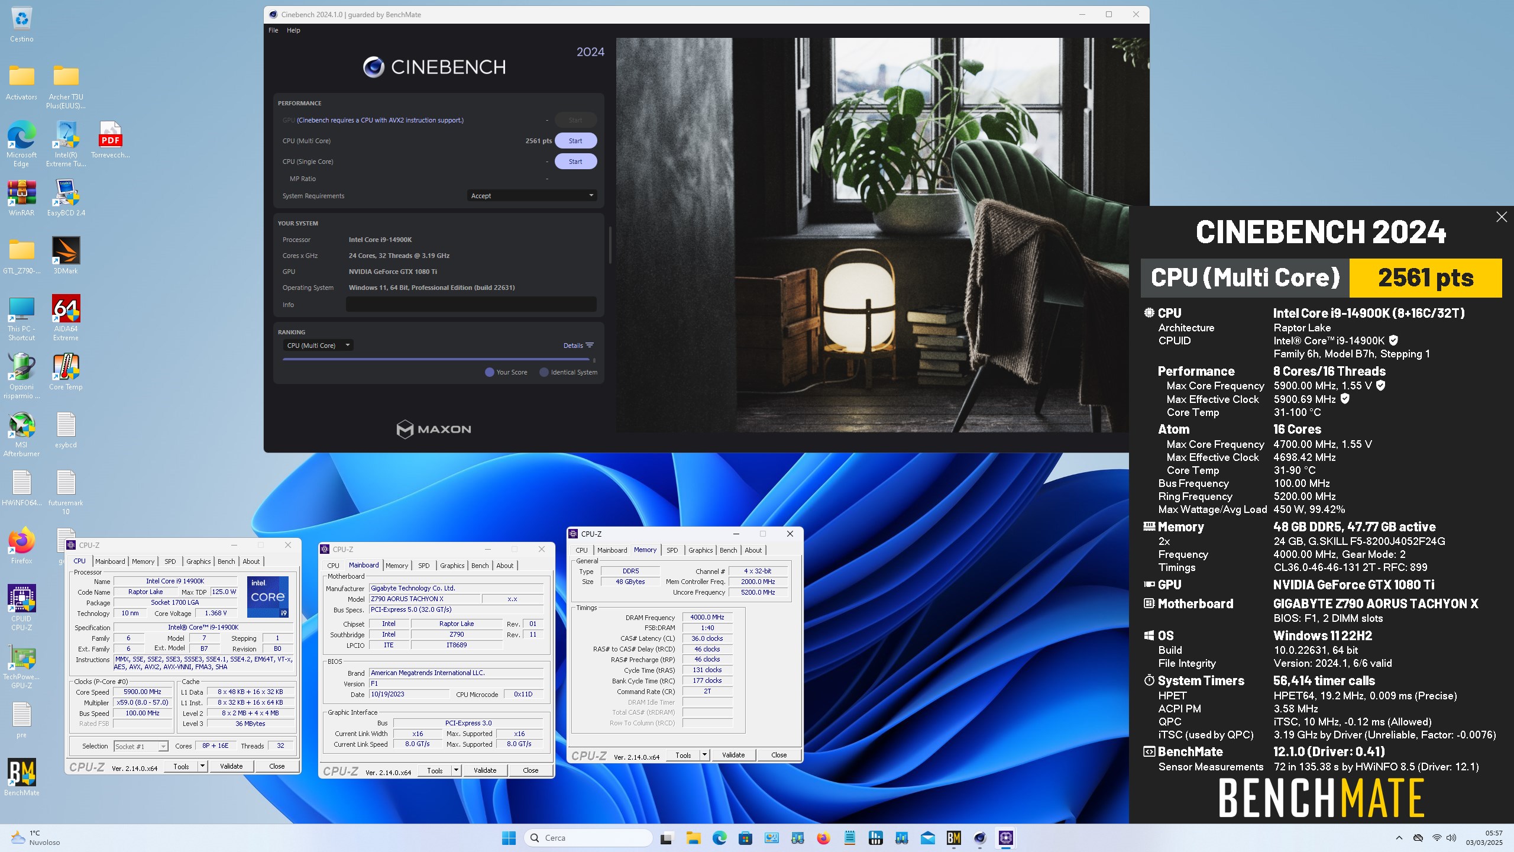Launch Core Temp from the desktop

click(66, 373)
